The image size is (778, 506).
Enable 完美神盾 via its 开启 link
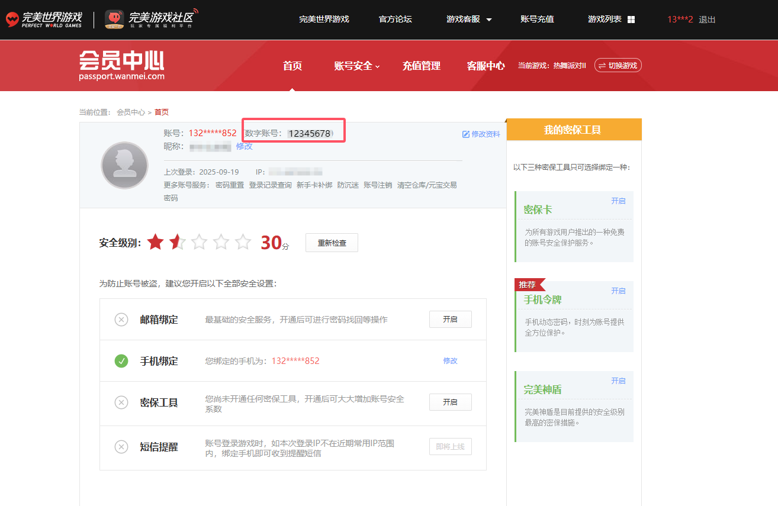[x=618, y=381]
